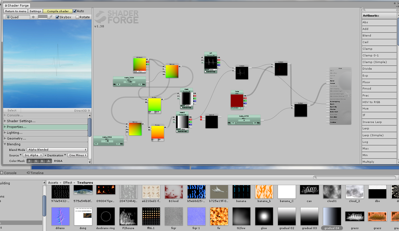Click the gray preview background color swatch
Screen dimensions: 399x231
[43, 17]
